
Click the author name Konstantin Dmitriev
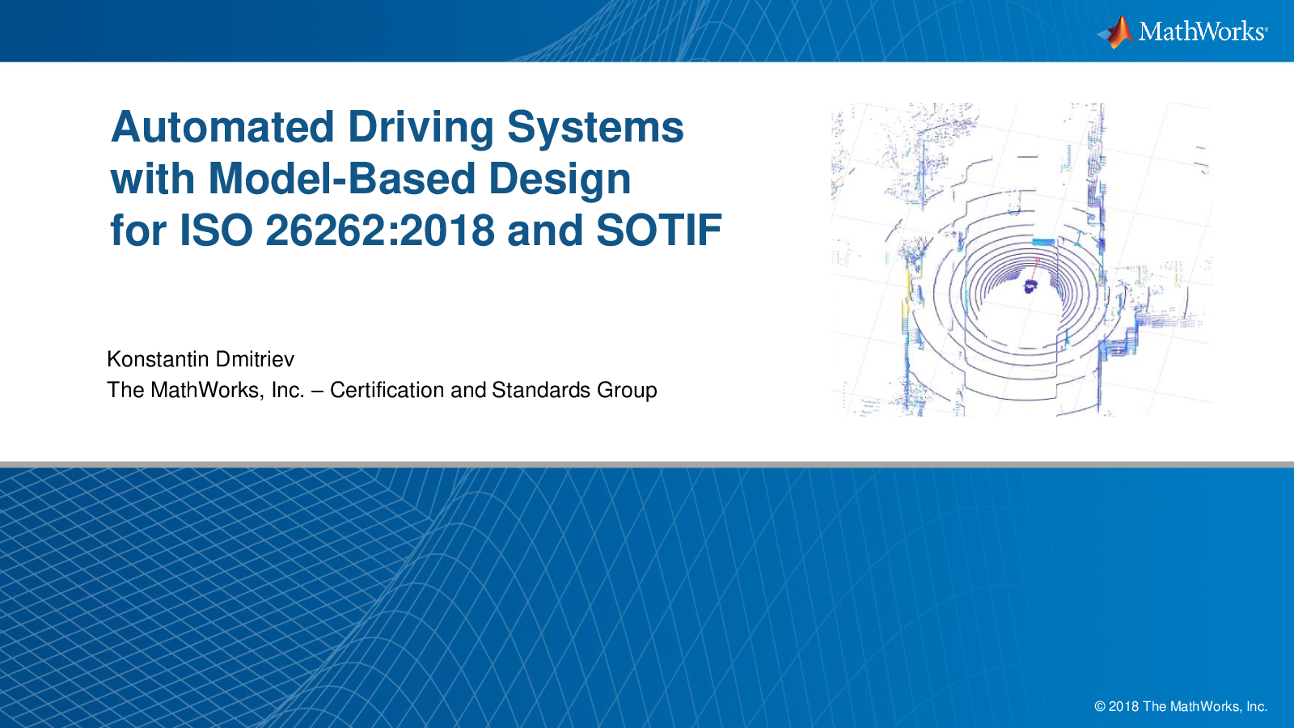click(201, 359)
